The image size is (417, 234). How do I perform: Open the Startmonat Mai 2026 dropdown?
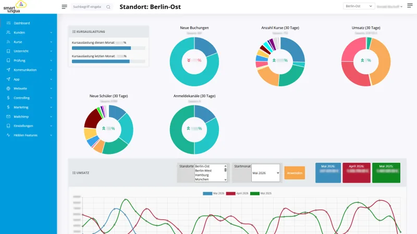click(265, 173)
